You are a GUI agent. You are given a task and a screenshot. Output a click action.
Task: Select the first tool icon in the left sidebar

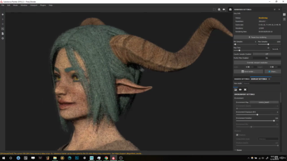coord(3,14)
